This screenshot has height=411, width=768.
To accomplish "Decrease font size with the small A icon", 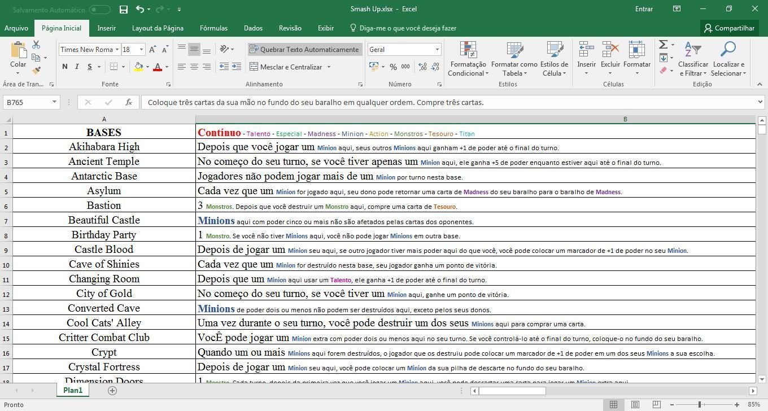I will pos(165,50).
